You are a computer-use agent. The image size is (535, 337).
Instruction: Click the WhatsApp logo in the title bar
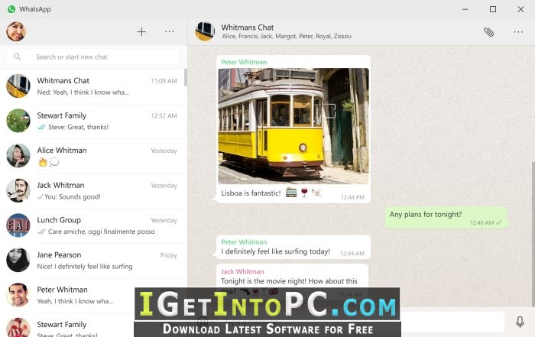coord(11,9)
